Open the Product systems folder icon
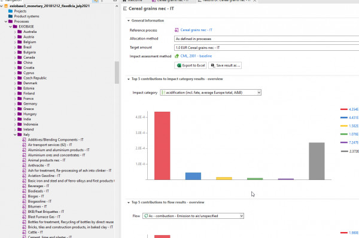 click(10, 16)
